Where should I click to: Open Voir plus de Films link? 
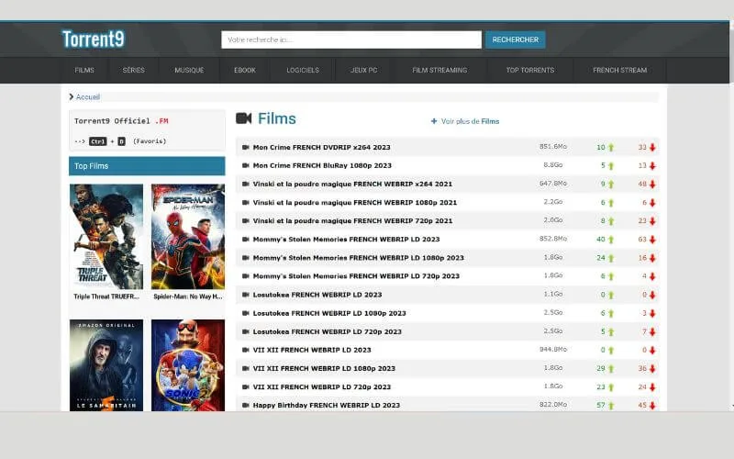470,121
